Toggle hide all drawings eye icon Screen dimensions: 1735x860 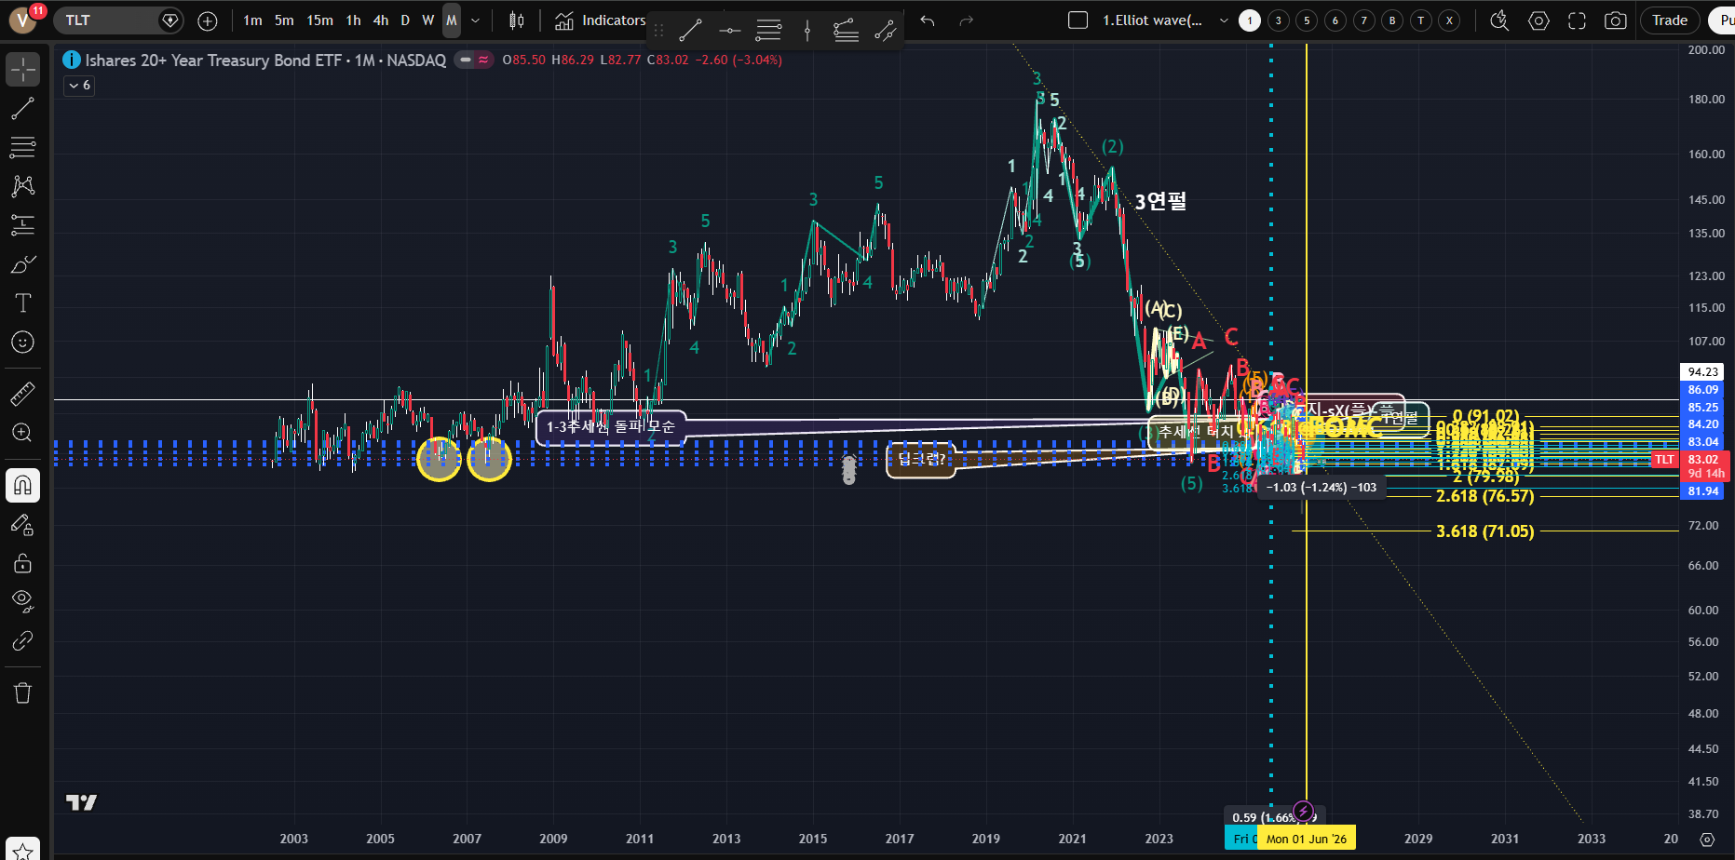pos(23,601)
